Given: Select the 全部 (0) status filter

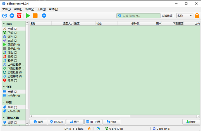Looking at the screenshot, I should [14, 28].
